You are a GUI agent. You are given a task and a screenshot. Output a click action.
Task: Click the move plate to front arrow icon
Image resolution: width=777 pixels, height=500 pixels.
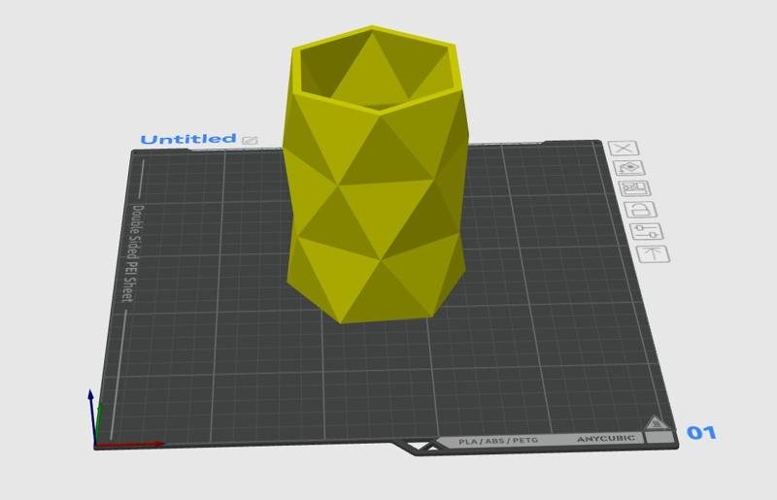(x=653, y=253)
